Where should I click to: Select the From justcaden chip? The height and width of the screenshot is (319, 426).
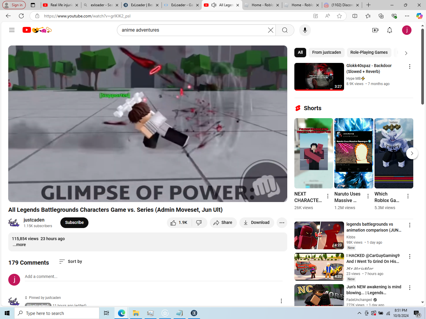coord(327,53)
